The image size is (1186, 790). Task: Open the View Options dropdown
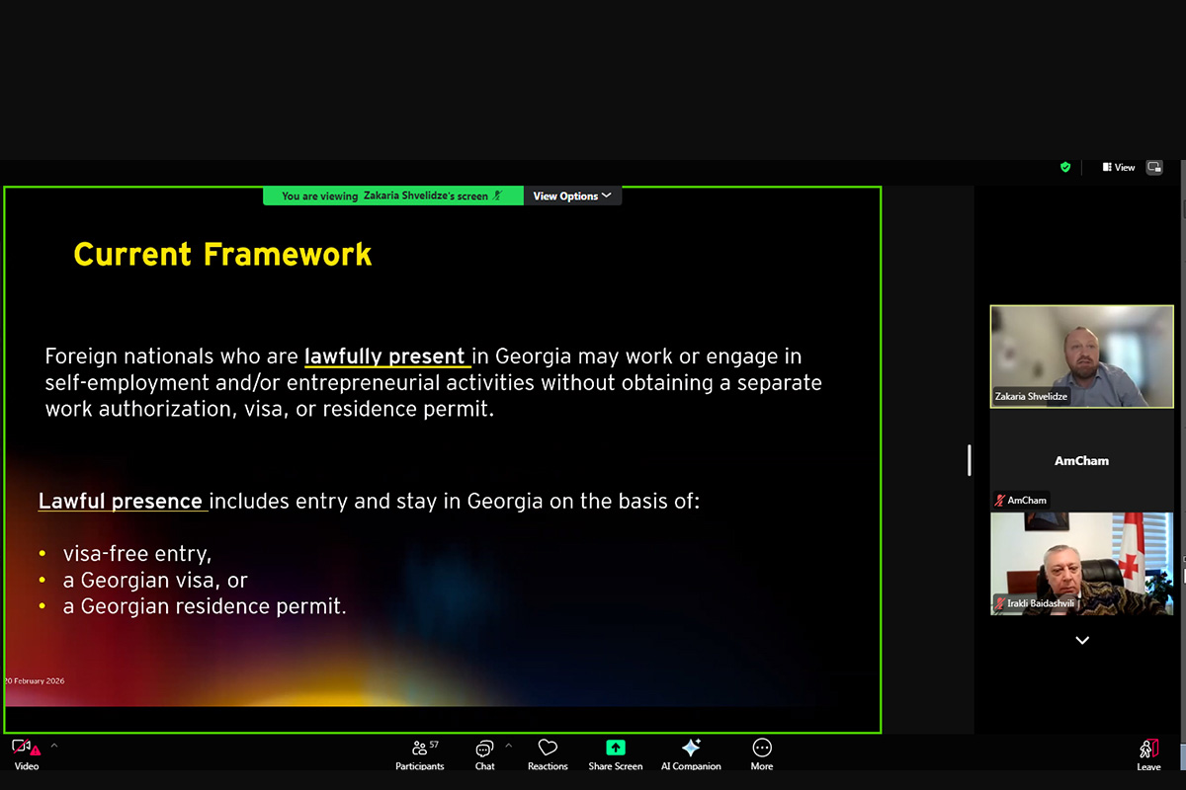click(x=572, y=196)
